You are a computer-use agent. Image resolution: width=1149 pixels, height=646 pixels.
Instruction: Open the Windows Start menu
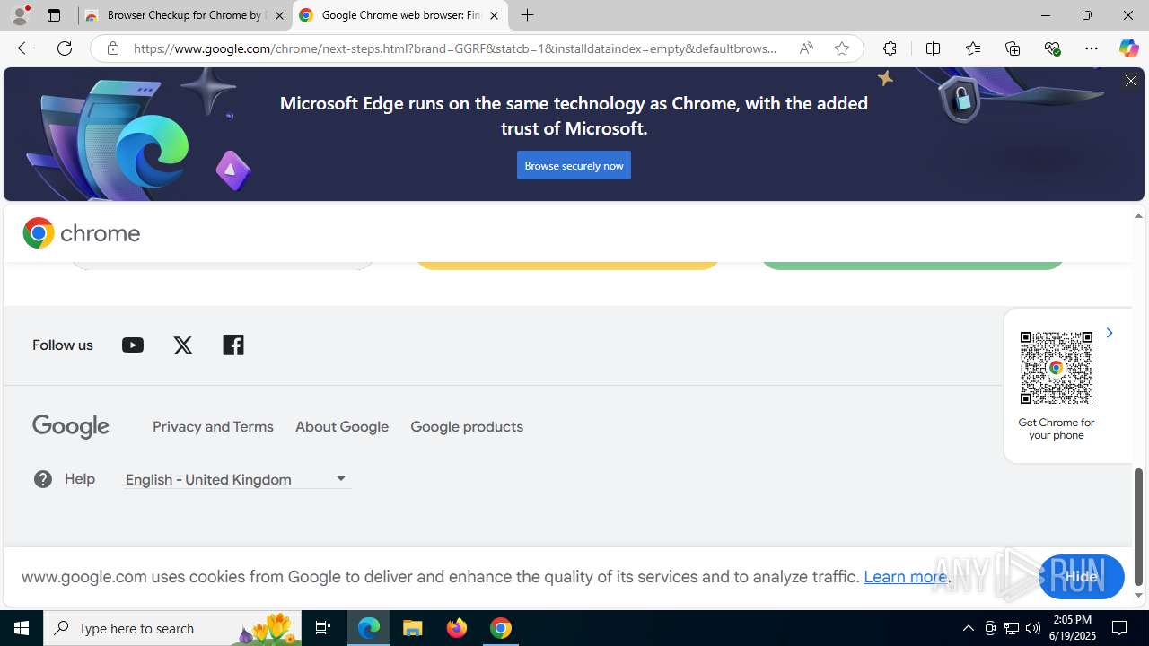coord(22,628)
